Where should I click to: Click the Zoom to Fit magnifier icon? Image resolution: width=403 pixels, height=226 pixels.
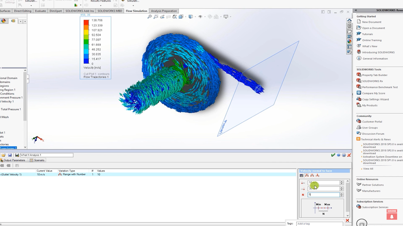tap(150, 17)
